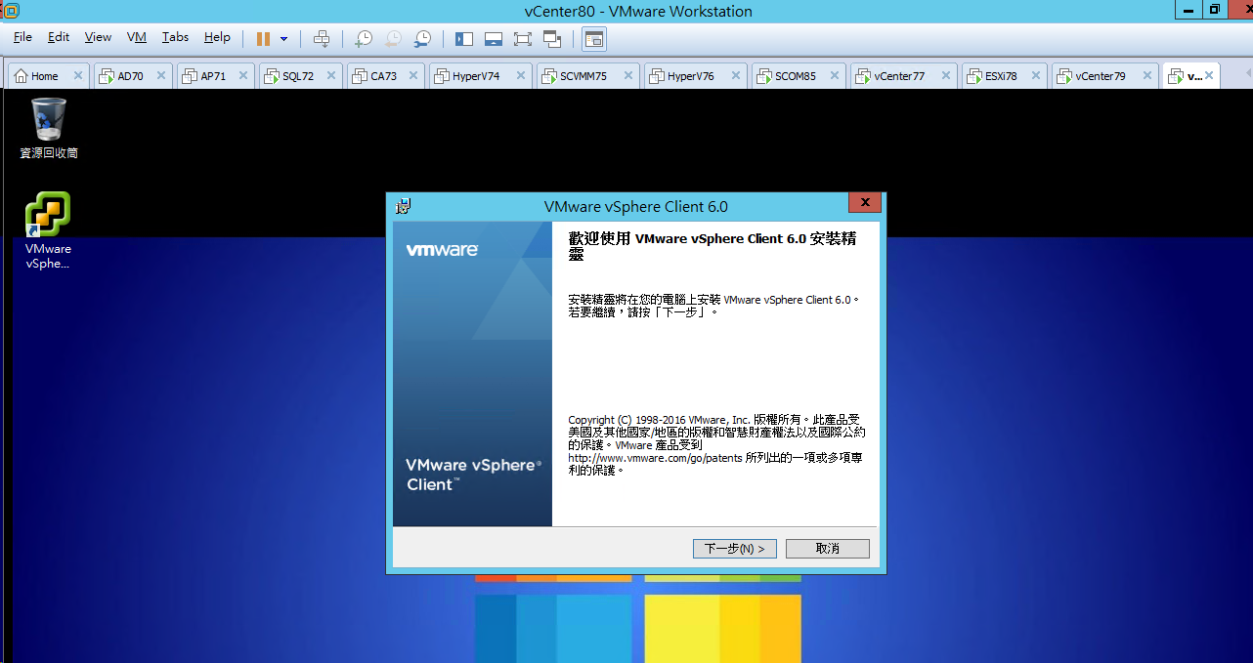Image resolution: width=1253 pixels, height=663 pixels.
Task: Toggle the thumbnail bar icon
Action: [x=494, y=39]
